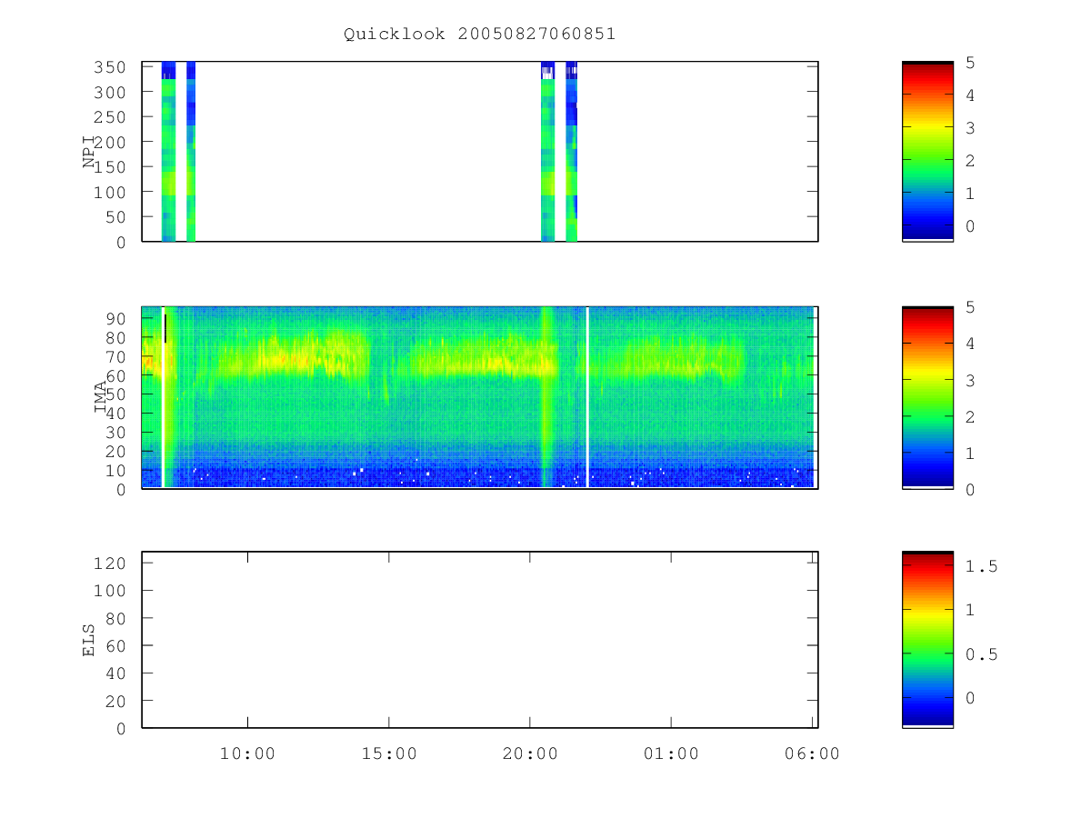Click the IMA y-axis label

click(x=101, y=398)
